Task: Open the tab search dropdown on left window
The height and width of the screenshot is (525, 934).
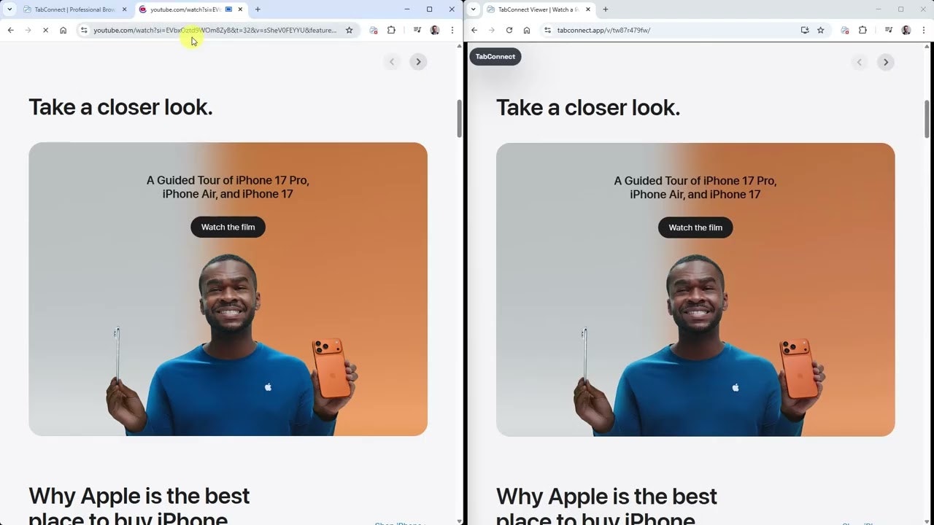Action: pos(10,9)
